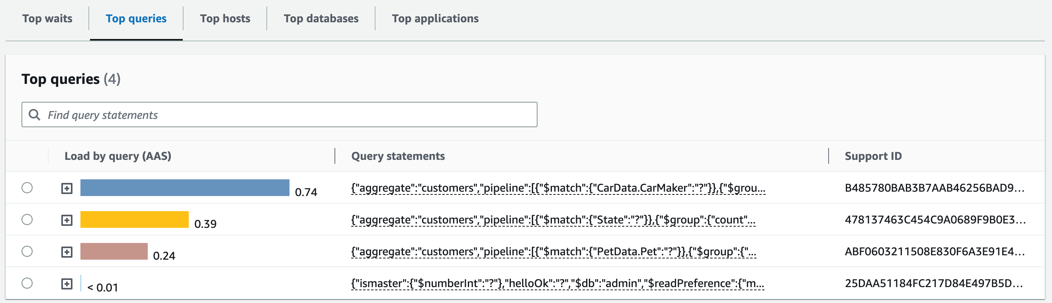Select radio button for CarData.CarMaker query
This screenshot has width=1052, height=303.
[27, 188]
